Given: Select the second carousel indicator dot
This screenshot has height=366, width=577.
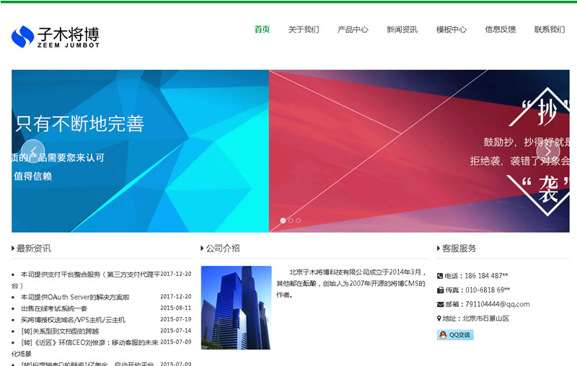Looking at the screenshot, I should coord(291,220).
